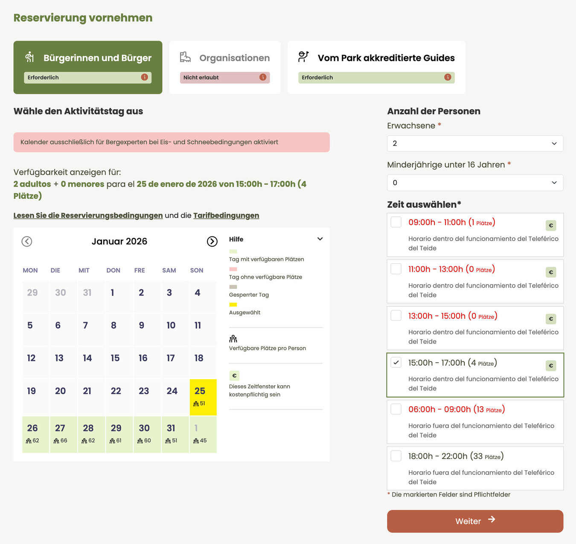576x544 pixels.
Task: Open Minderjährige unter 16 Jahren dropdown
Action: pos(475,183)
